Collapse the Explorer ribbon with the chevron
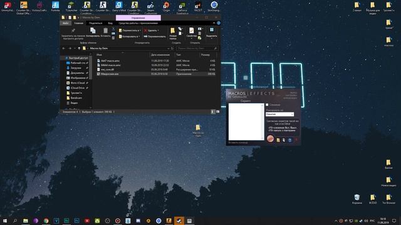This screenshot has height=225, width=401. click(x=214, y=23)
